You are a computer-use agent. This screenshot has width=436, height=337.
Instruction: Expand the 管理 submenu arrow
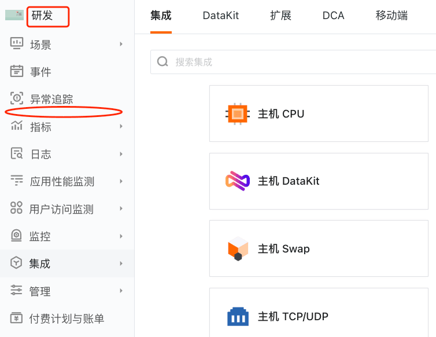click(x=121, y=291)
